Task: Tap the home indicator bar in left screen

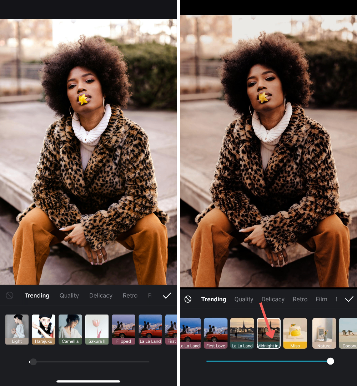Action: tap(88, 381)
